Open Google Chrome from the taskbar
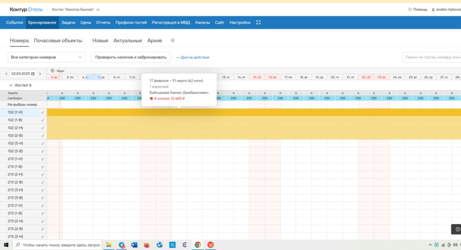This screenshot has width=461, height=250. point(197,245)
